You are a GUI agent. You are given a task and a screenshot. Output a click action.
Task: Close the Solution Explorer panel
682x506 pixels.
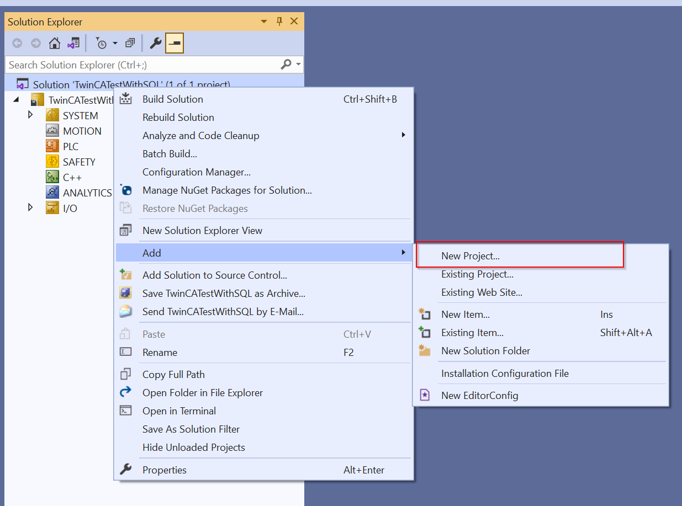point(294,22)
